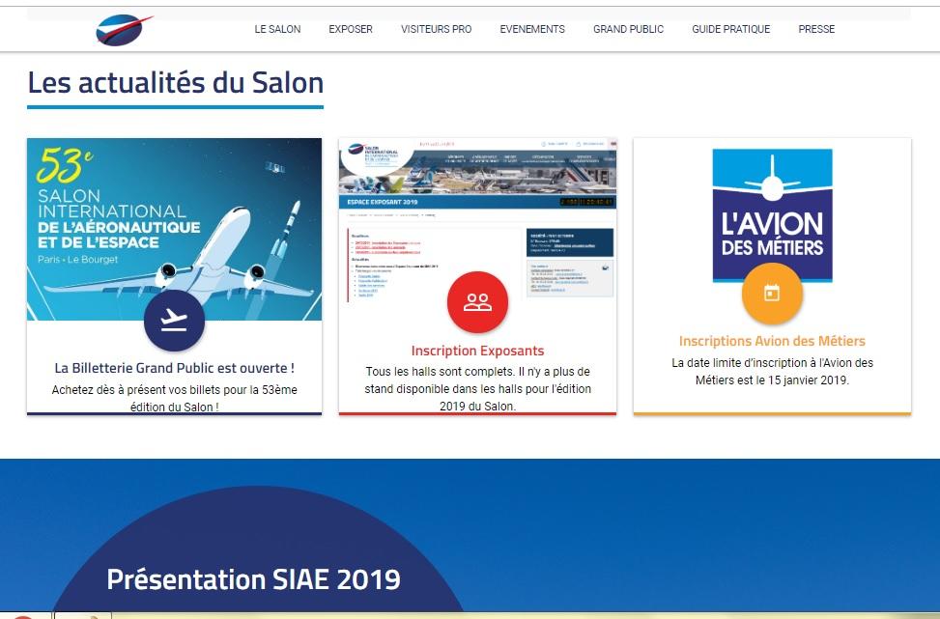940x619 pixels.
Task: Expand the VISITEURS PRO navigation item
Action: (437, 29)
